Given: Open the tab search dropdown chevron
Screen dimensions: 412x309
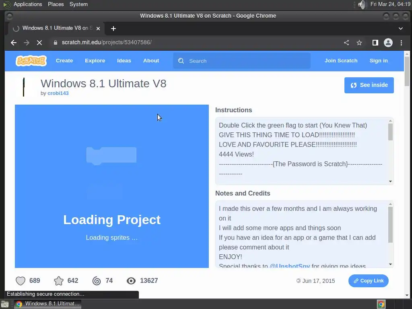Looking at the screenshot, I should (x=401, y=29).
